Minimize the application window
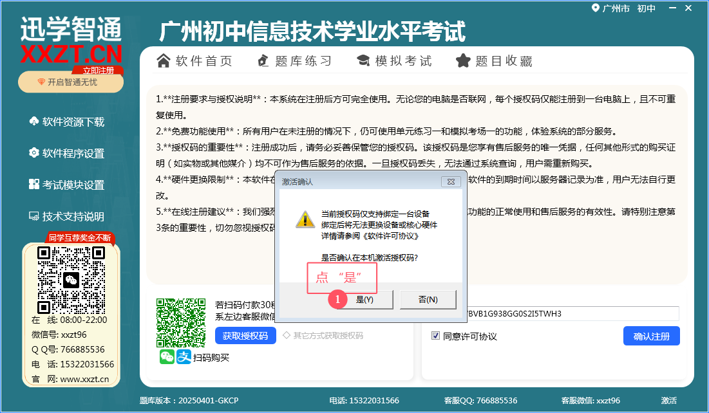Viewport: 709px width, 413px height. pos(672,8)
